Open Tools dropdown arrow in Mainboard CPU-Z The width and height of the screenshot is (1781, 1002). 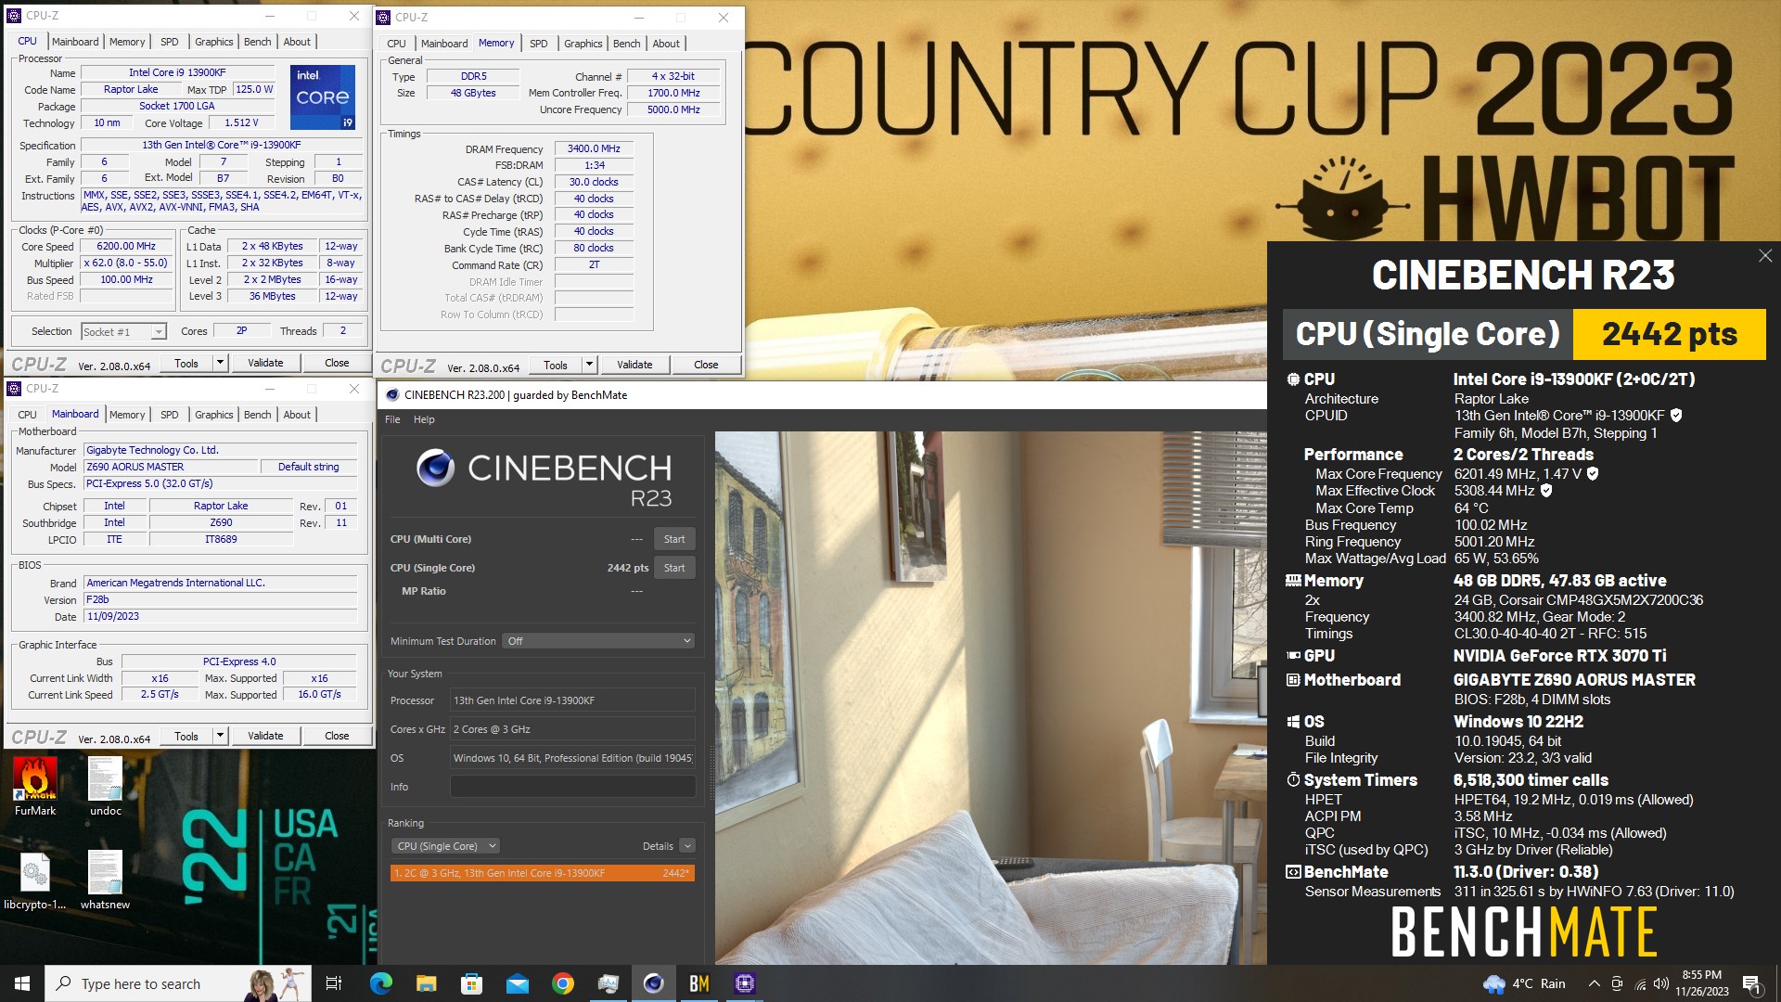[x=220, y=736]
